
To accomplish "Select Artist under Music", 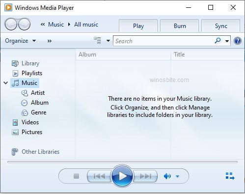I will click(38, 93).
